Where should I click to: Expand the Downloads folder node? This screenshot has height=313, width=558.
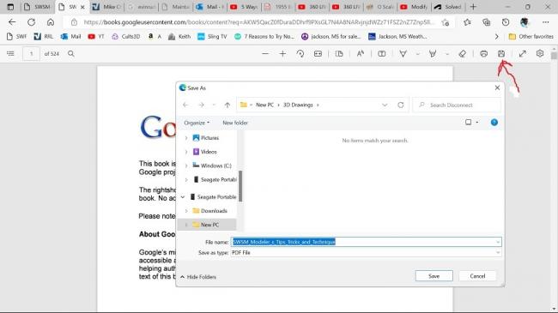[186, 211]
